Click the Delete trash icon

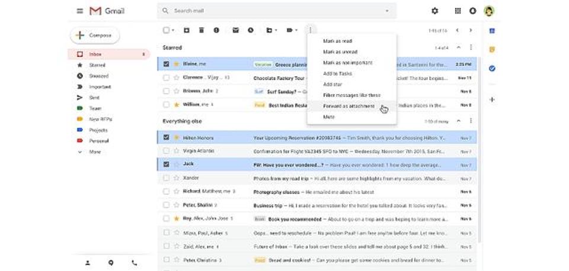202,30
